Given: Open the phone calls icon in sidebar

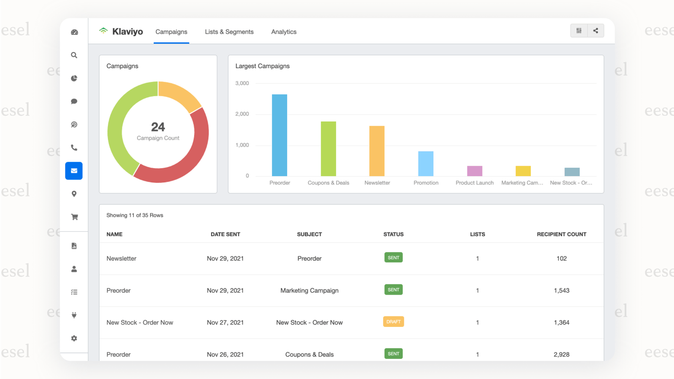Looking at the screenshot, I should coord(74,147).
